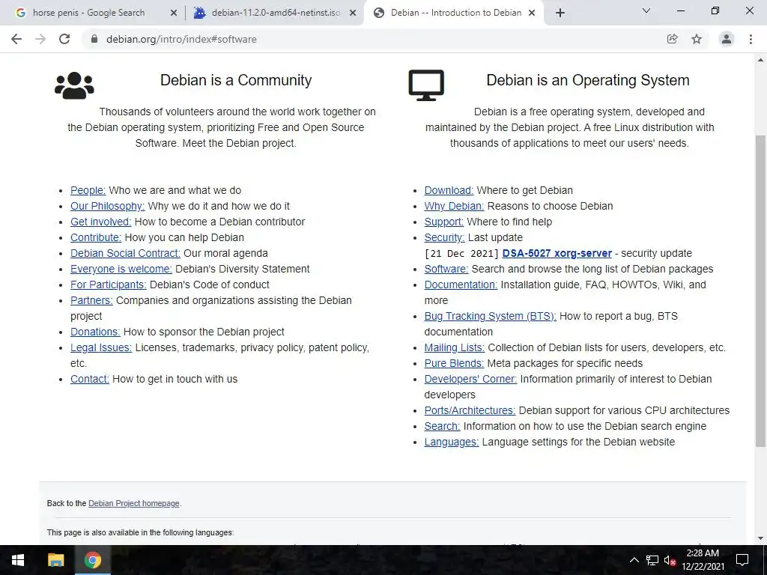Viewport: 767px width, 575px height.
Task: Open the Documentation link
Action: tap(461, 285)
